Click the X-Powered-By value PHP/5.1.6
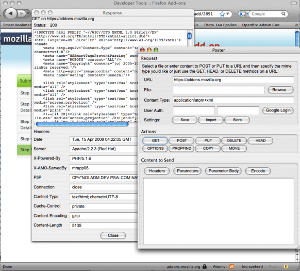300x271 pixels. tap(104, 158)
